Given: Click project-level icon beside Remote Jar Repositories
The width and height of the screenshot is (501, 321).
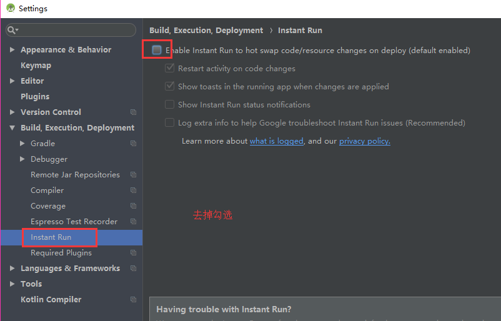Looking at the screenshot, I should click(x=133, y=175).
